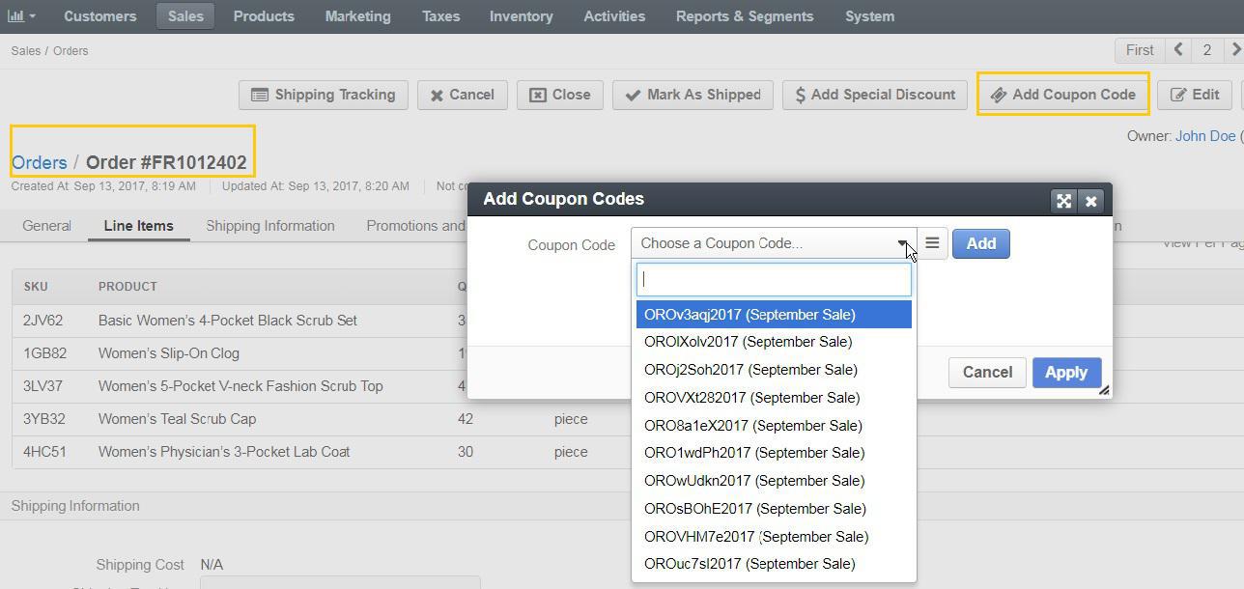This screenshot has height=589, width=1244.
Task: Click the Cancel order button in toolbar
Action: [x=463, y=95]
